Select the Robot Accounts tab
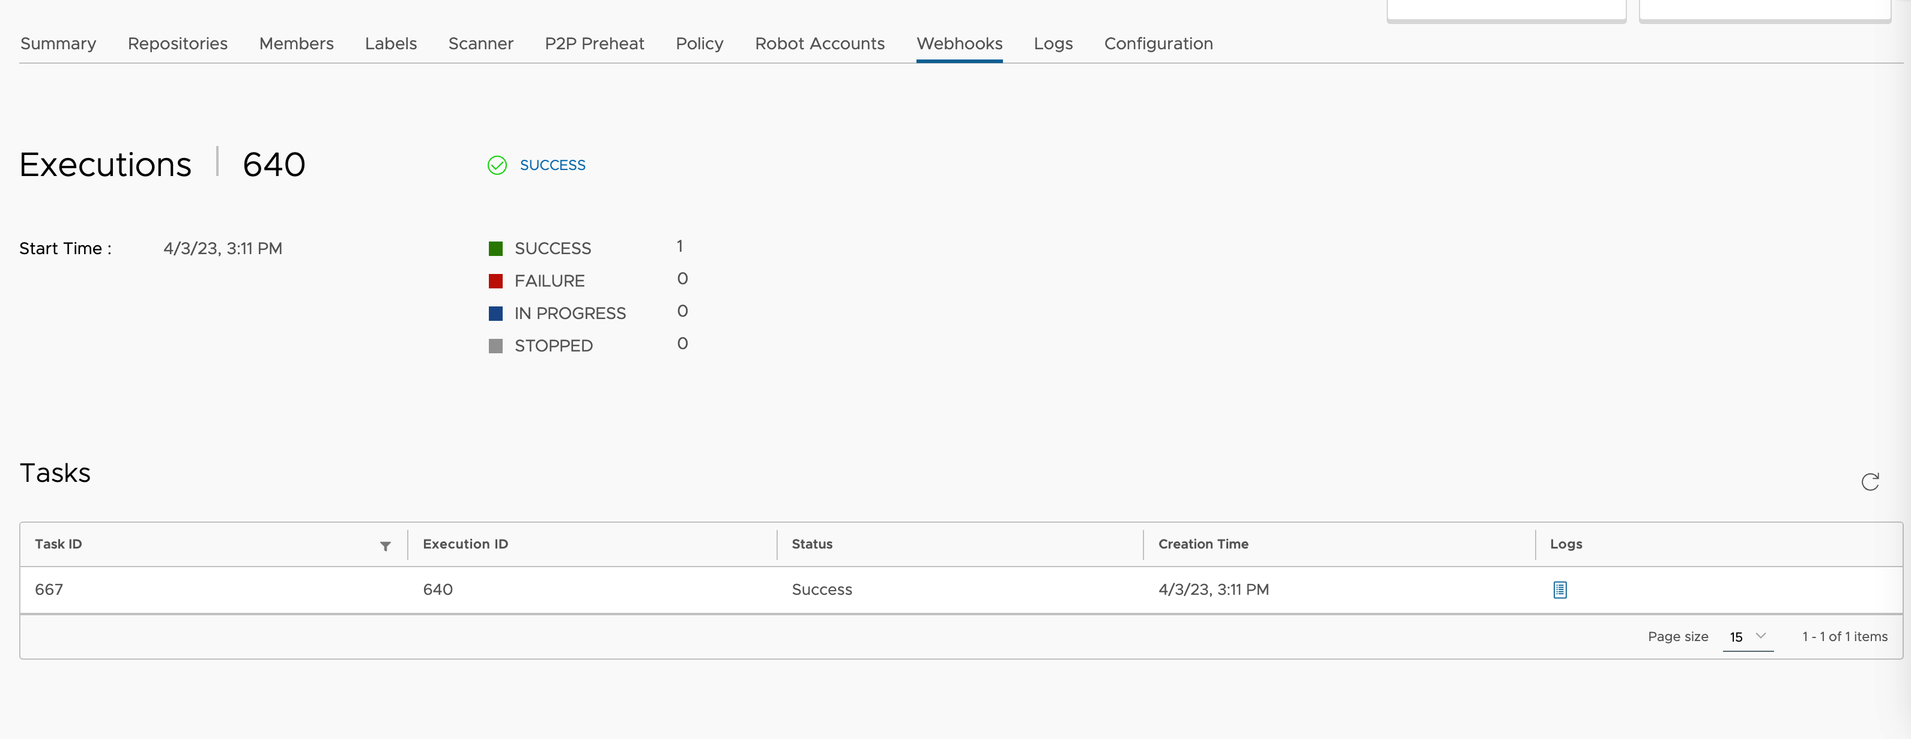Viewport: 1911px width, 739px height. click(x=819, y=43)
